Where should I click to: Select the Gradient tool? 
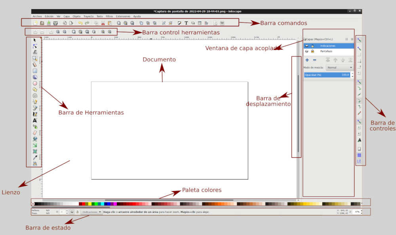point(35,145)
